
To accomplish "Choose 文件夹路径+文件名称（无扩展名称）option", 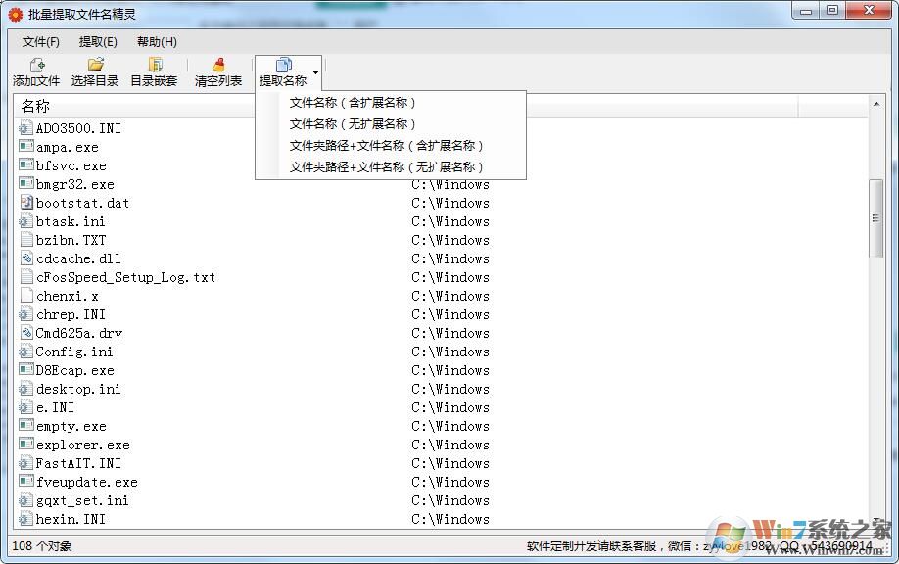I will [387, 166].
